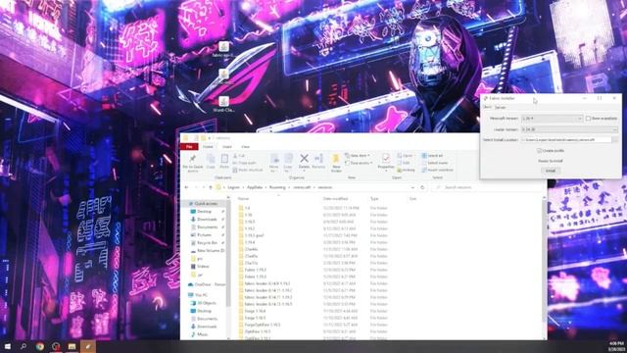Select Quick access in navigation pane
This screenshot has width=627, height=353.
206,204
